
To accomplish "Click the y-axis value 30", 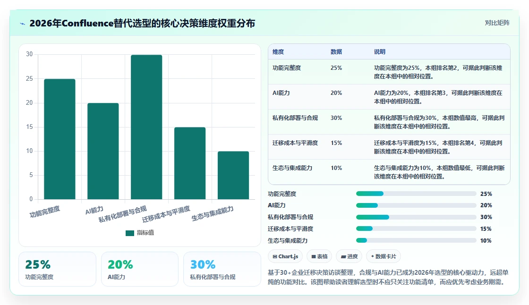I will tap(29, 54).
